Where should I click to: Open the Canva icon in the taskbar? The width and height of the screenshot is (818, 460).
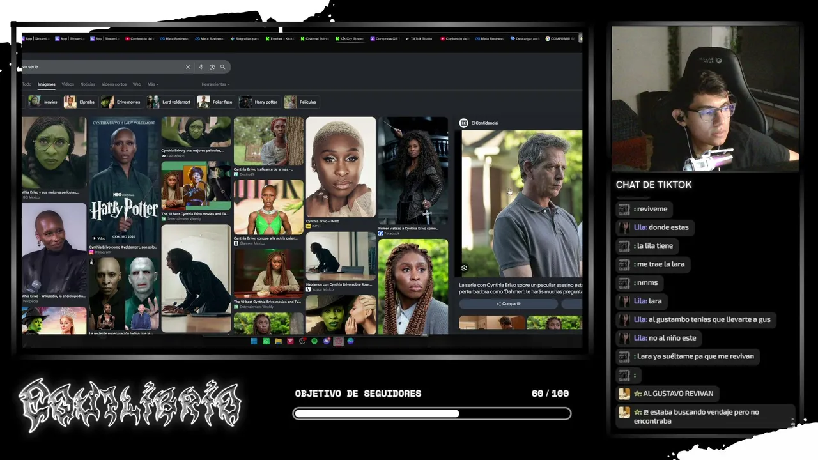350,341
